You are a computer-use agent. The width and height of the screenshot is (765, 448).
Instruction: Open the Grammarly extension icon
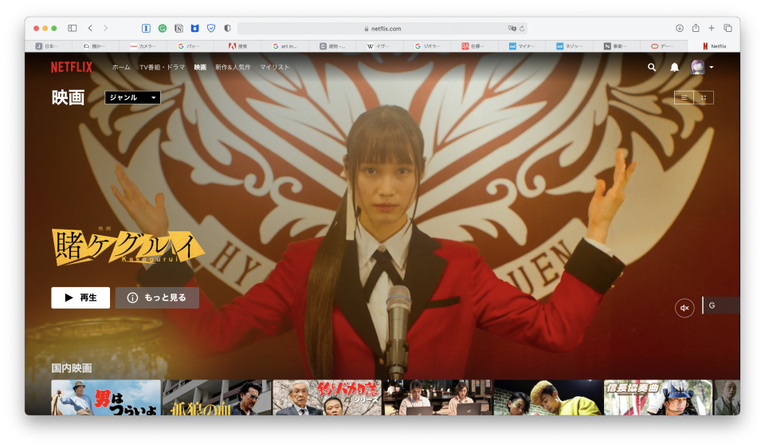pos(163,29)
